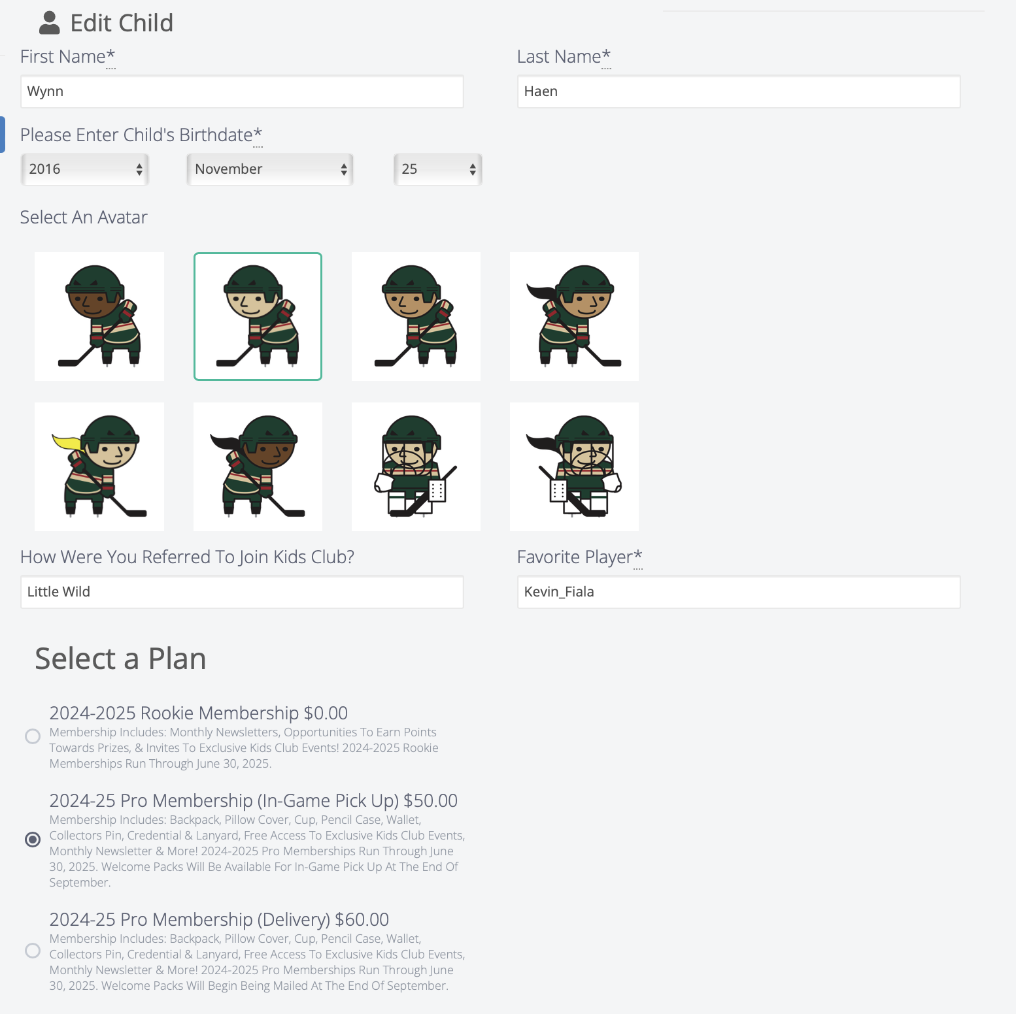Select the tan-skinned avatar with black ponytail
Screen dimensions: 1016x1014
(x=574, y=316)
